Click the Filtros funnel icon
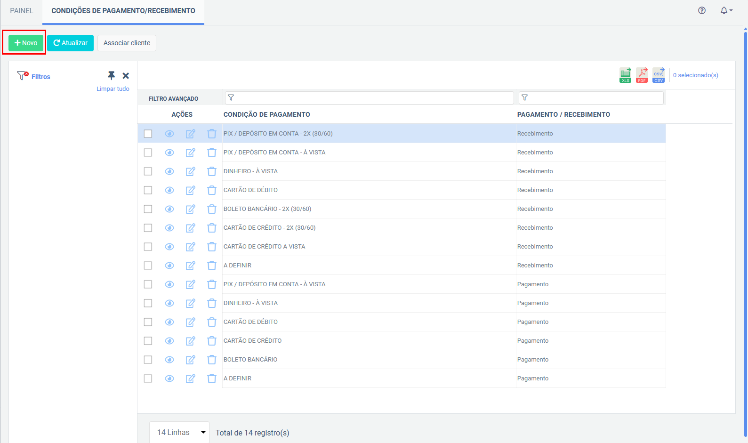The image size is (748, 443). pyautogui.click(x=23, y=76)
